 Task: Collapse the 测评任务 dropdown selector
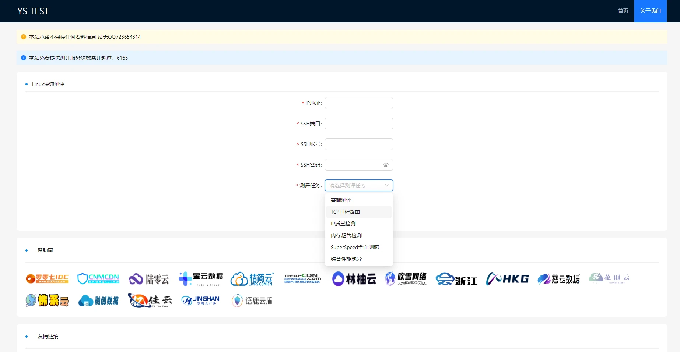click(358, 185)
